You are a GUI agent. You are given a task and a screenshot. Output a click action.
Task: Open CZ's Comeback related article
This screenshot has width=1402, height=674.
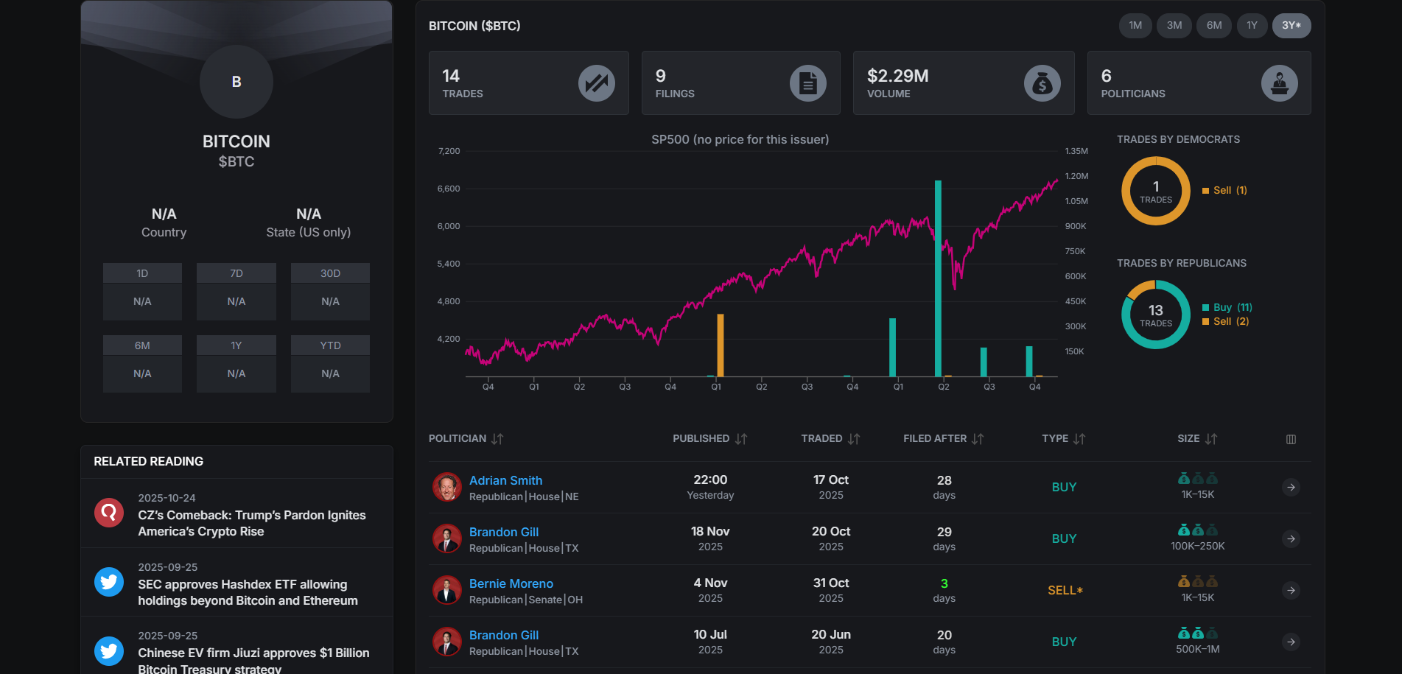(x=252, y=523)
